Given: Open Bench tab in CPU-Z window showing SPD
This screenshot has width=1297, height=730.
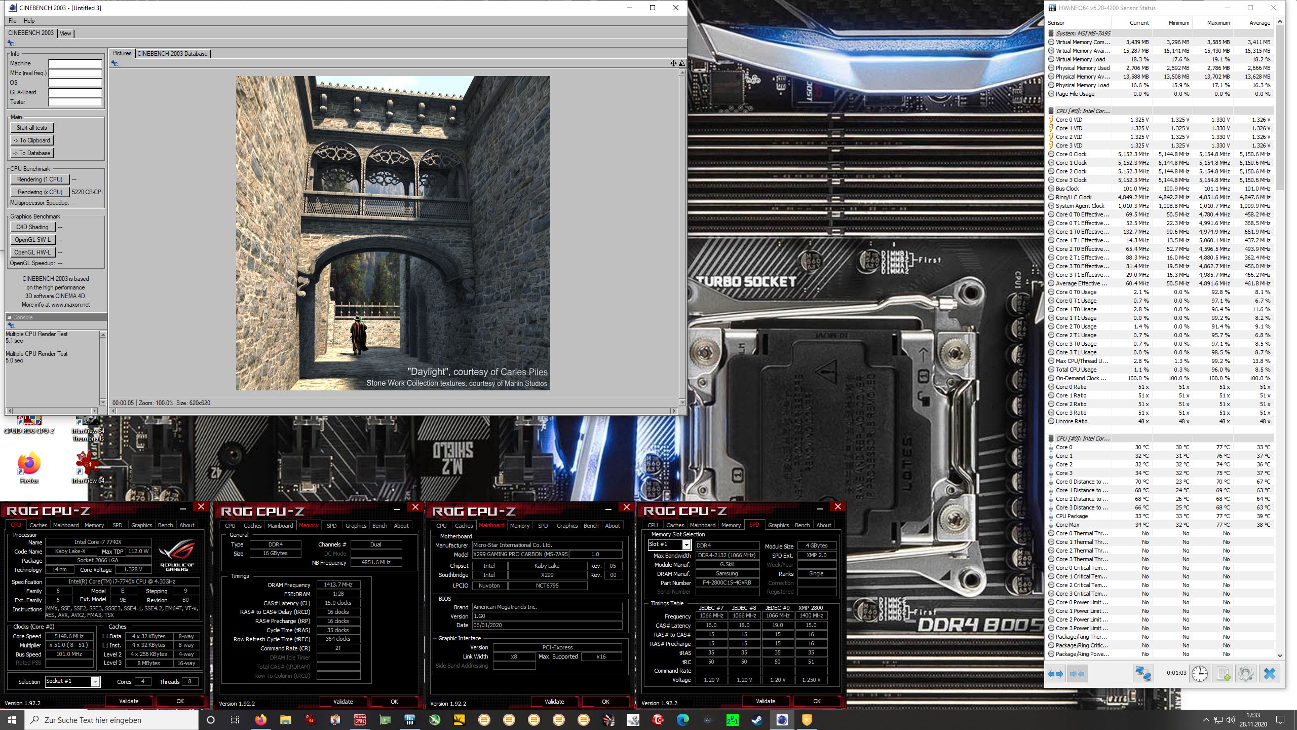Looking at the screenshot, I should (802, 525).
